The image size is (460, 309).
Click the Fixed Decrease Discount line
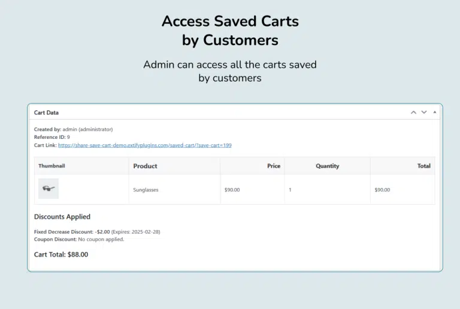[x=97, y=232]
